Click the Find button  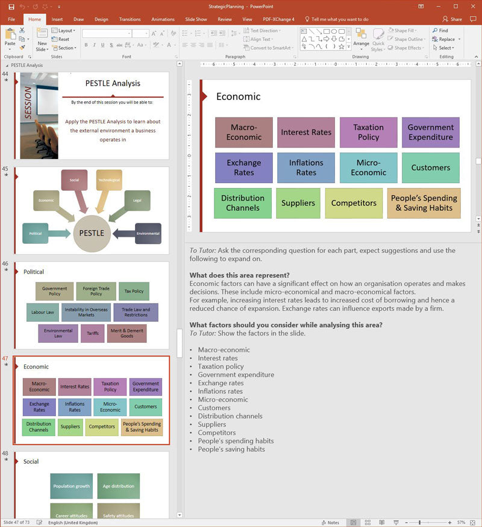[440, 31]
